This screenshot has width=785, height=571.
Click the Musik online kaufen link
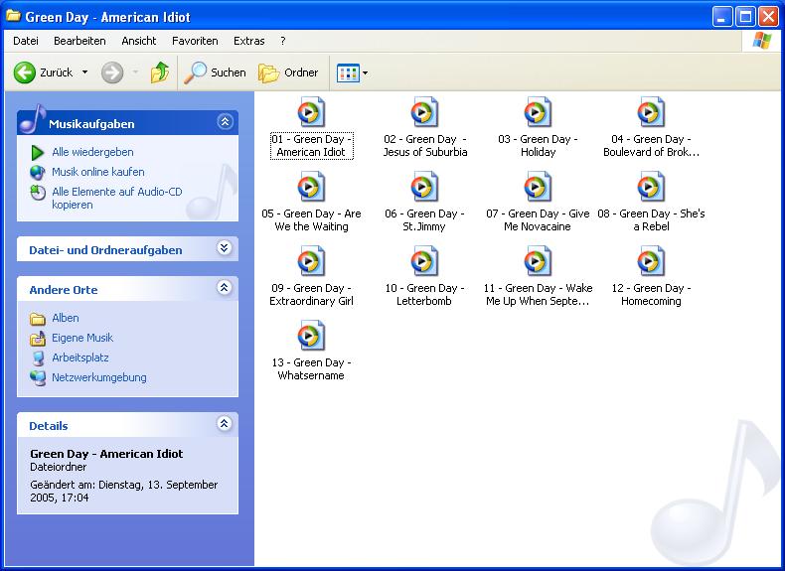98,172
